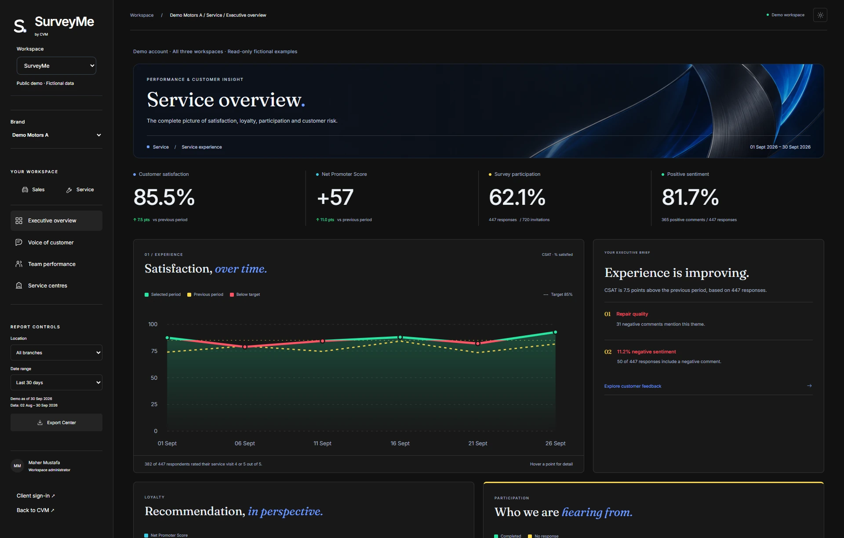This screenshot has width=844, height=538.
Task: Click the Sales car icon
Action: [25, 189]
